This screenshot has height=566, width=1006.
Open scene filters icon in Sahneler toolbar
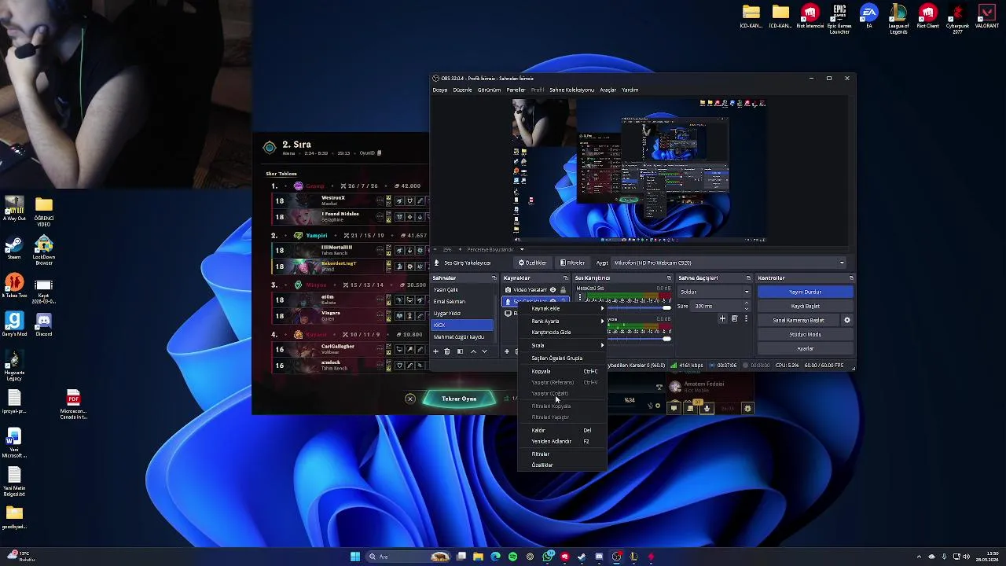(x=460, y=351)
